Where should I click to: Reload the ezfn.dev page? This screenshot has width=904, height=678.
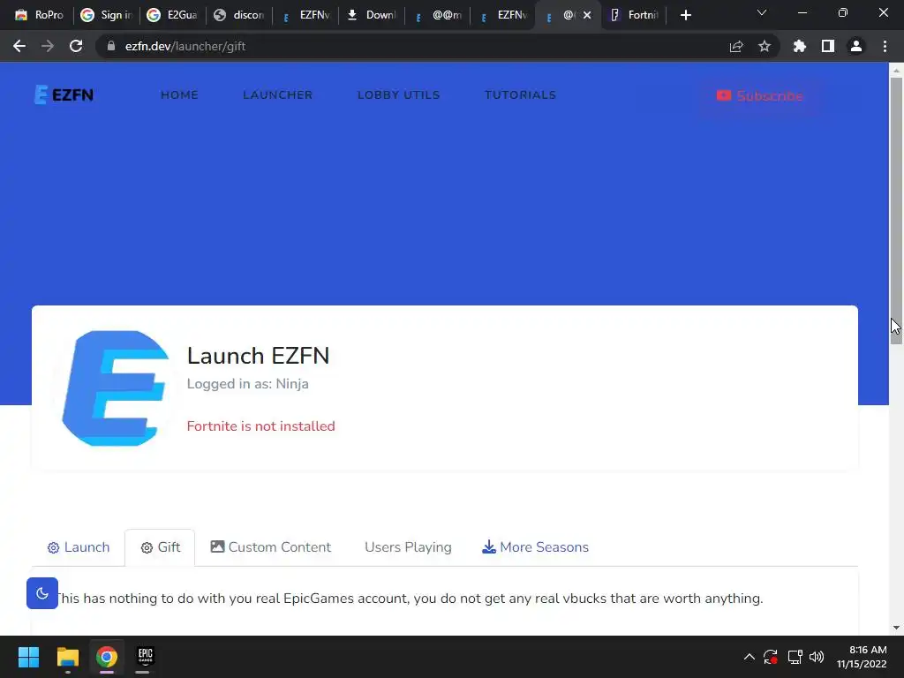pyautogui.click(x=76, y=46)
